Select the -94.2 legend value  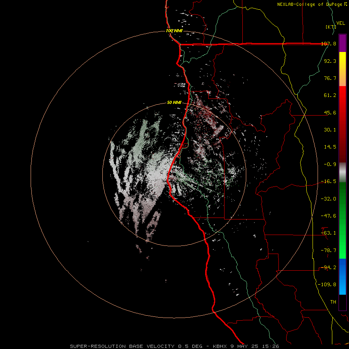(328, 268)
